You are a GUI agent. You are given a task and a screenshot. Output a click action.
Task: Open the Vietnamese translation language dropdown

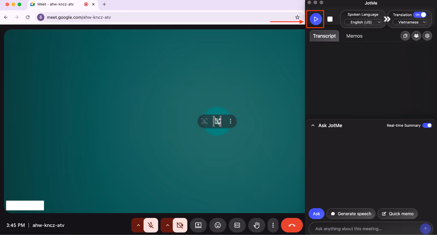(x=410, y=22)
